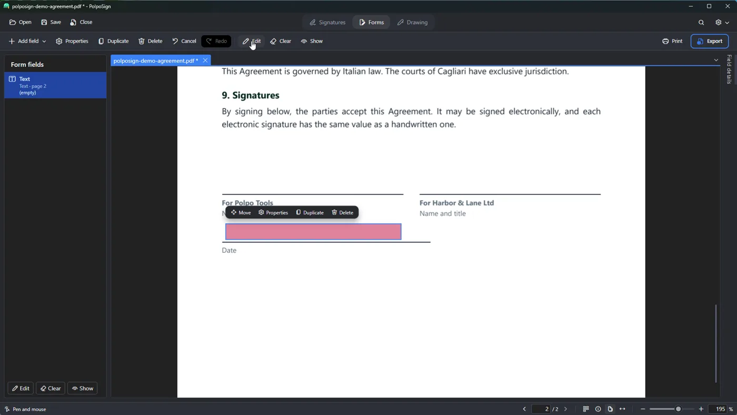Viewport: 737px width, 415px height.
Task: Move the field using floating toolbar
Action: tap(241, 213)
